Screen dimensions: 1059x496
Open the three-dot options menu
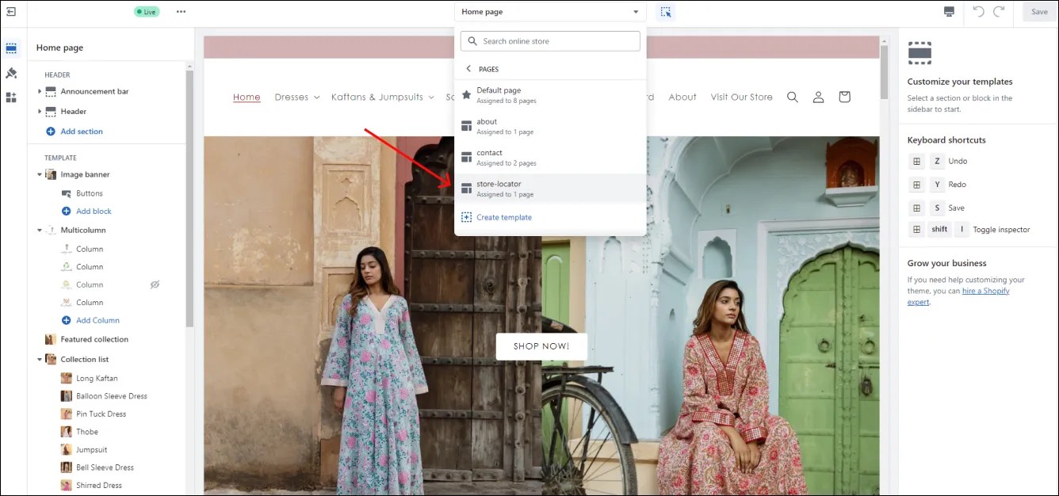tap(181, 12)
